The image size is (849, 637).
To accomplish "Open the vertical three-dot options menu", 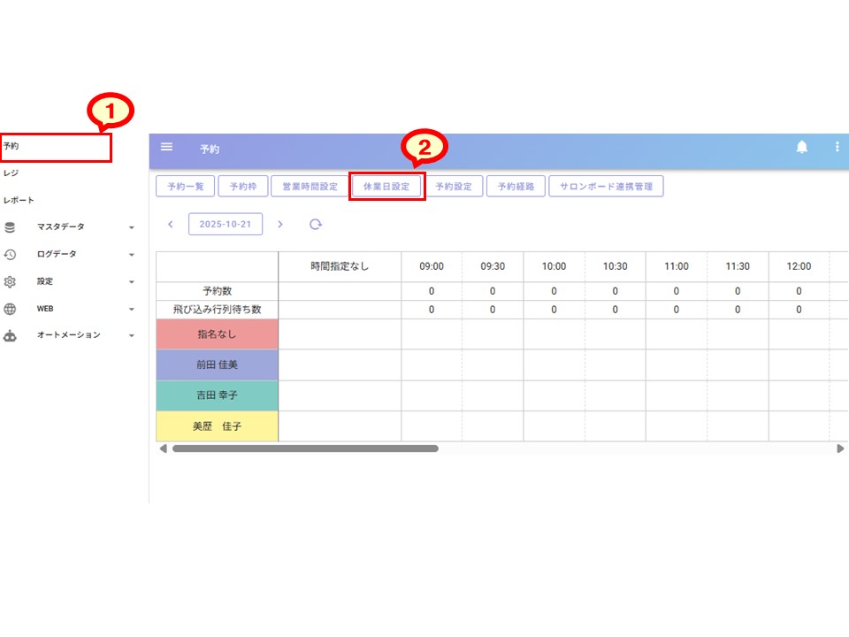I will pyautogui.click(x=837, y=147).
